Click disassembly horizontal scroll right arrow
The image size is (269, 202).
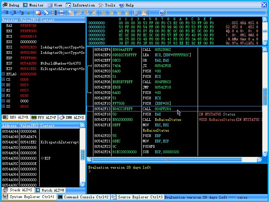259,160
